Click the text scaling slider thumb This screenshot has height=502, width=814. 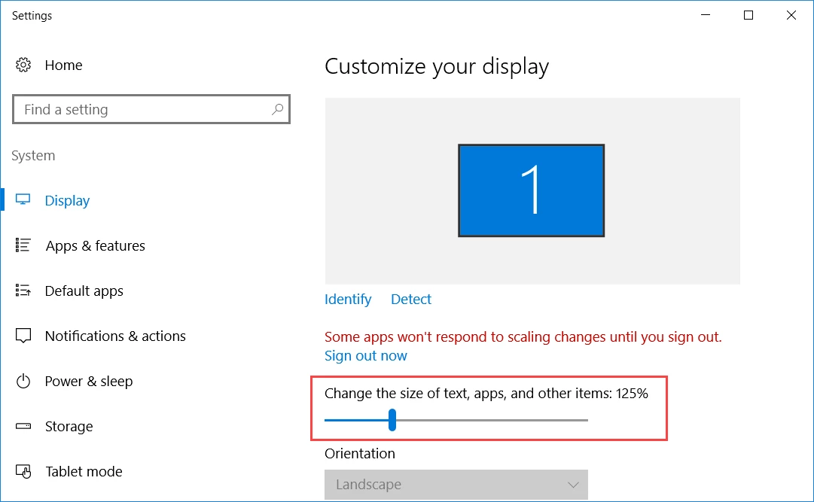[392, 420]
